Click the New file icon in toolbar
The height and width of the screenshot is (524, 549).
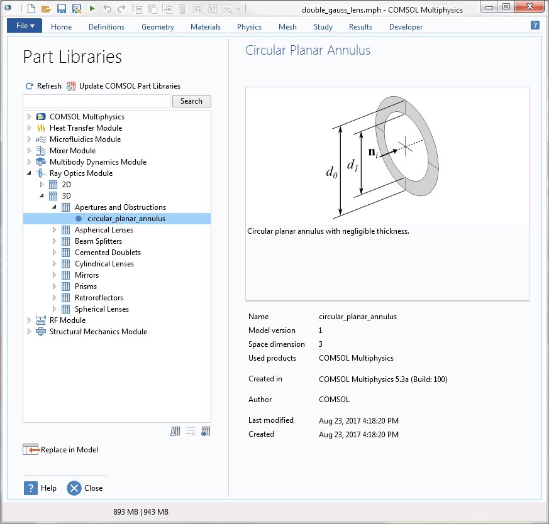(31, 9)
